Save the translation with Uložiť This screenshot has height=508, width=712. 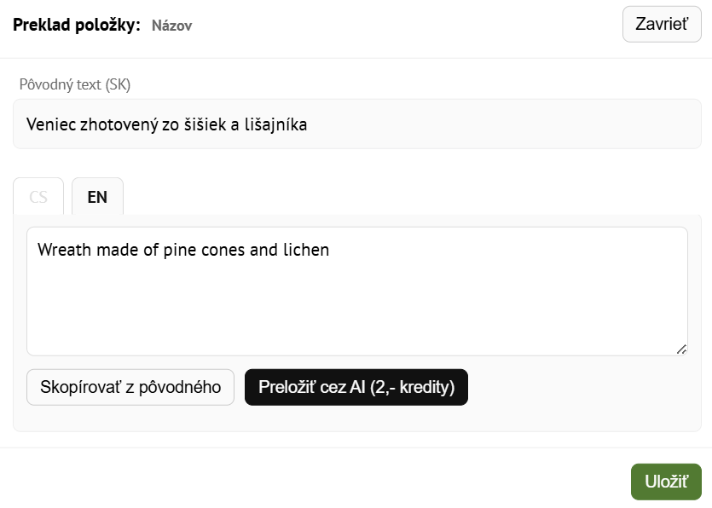[666, 481]
